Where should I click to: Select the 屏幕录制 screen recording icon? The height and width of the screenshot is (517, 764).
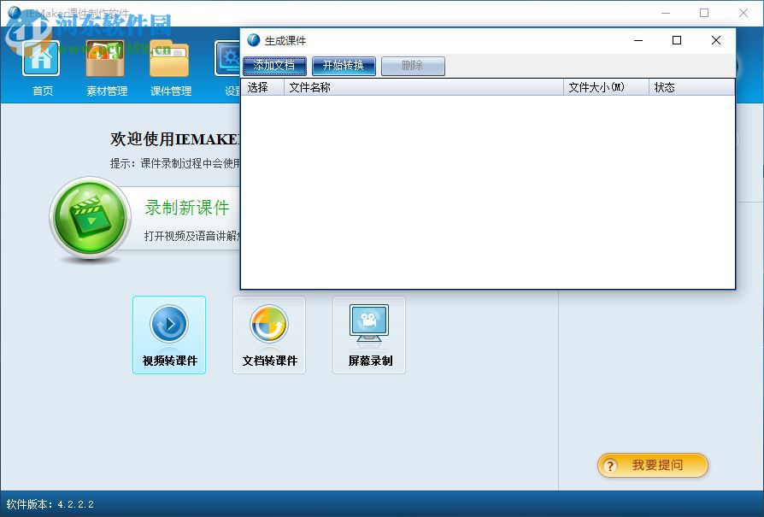(369, 334)
